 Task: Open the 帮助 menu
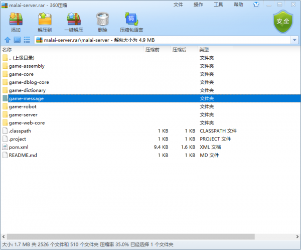[238, 5]
